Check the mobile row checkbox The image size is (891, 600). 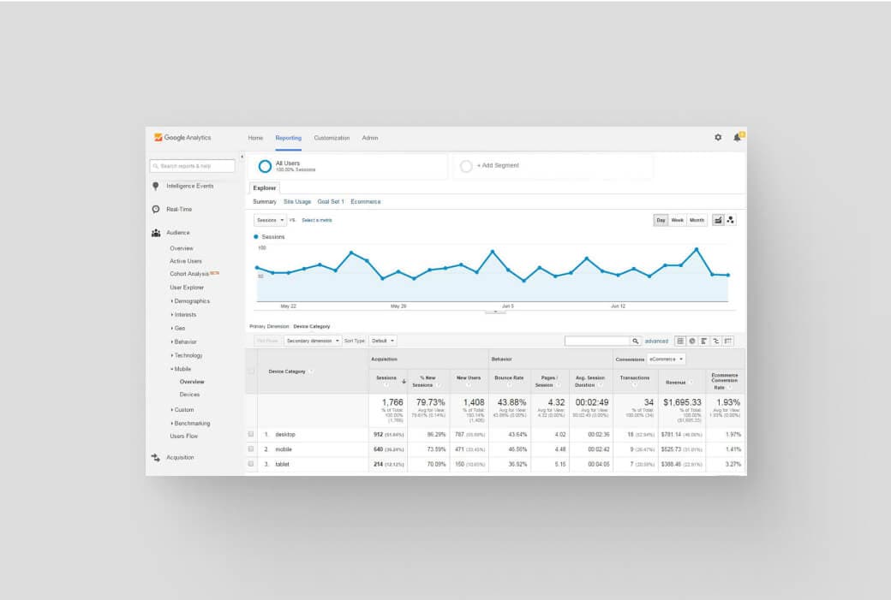(250, 449)
